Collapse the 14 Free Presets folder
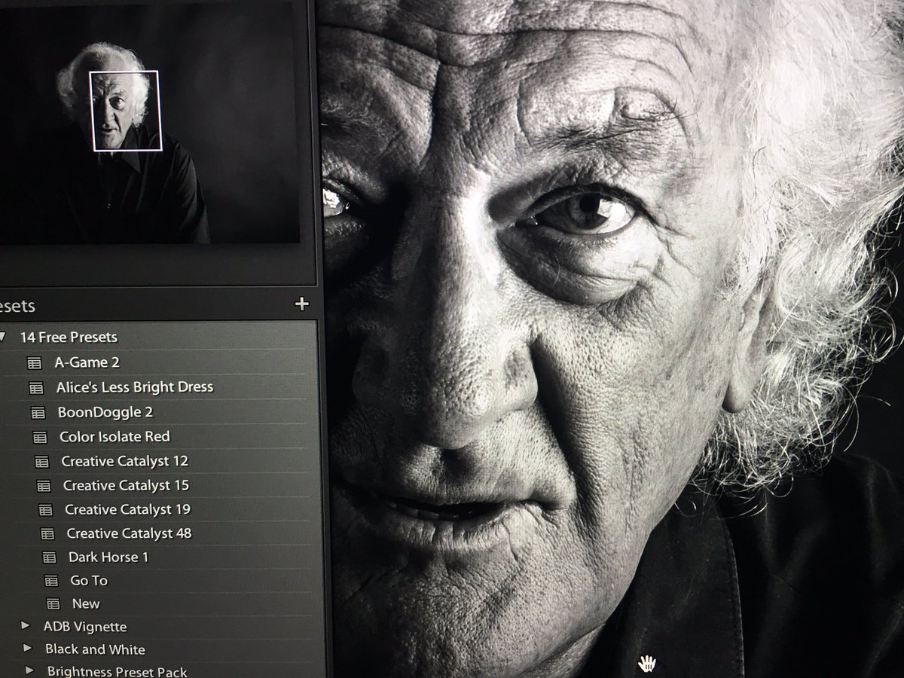Image resolution: width=904 pixels, height=678 pixels. coord(4,337)
